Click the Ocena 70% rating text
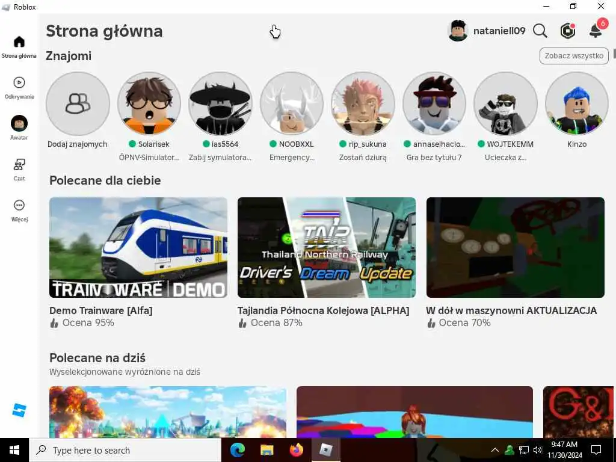 pyautogui.click(x=465, y=323)
